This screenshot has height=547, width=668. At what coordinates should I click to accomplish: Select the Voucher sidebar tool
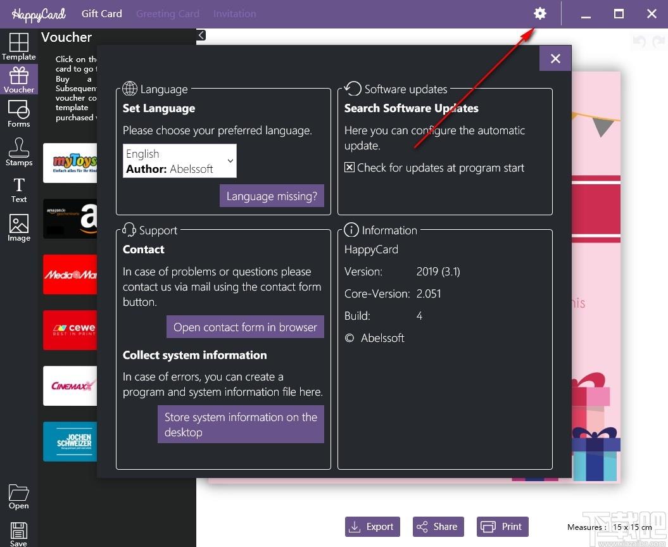click(x=19, y=80)
